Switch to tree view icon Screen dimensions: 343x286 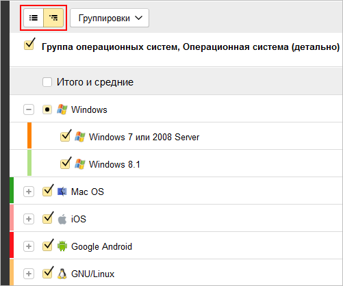tap(53, 18)
